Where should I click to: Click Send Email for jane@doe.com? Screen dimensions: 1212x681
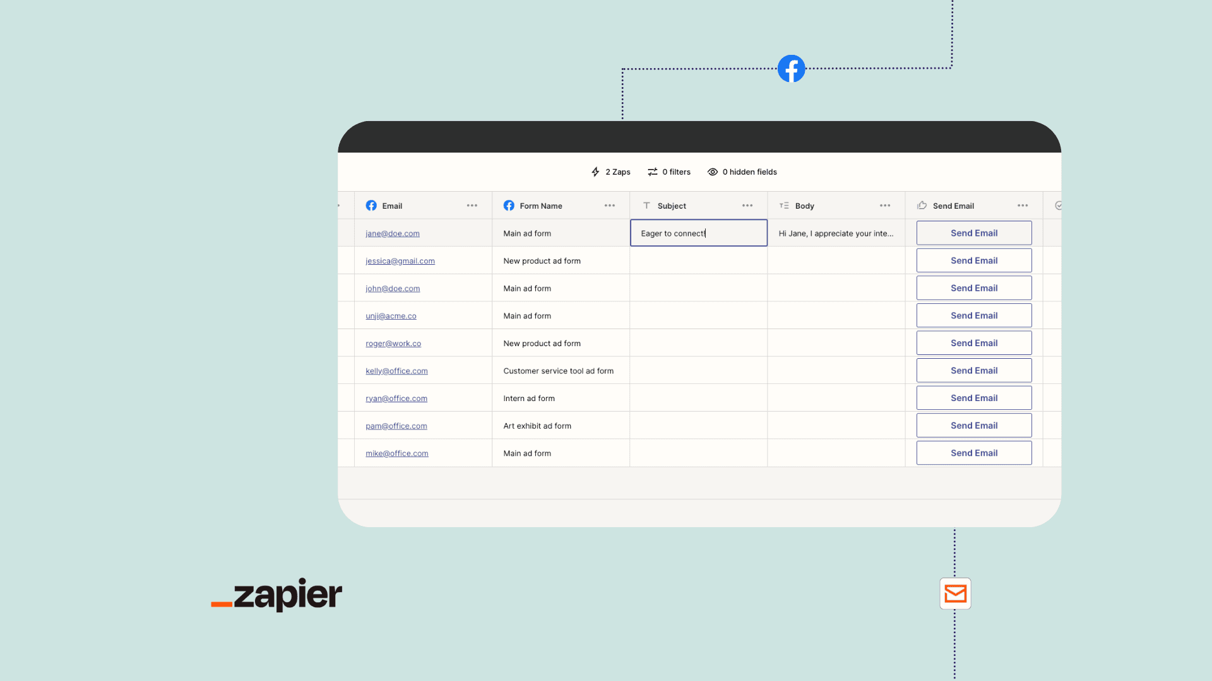point(974,233)
